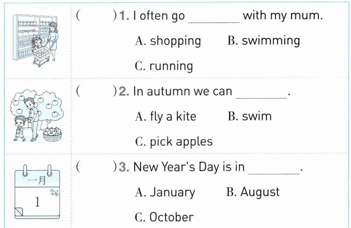This screenshot has width=351, height=228.
Task: Select option A. shopping
Action: (x=168, y=41)
